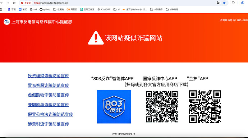Click the “803反诈”智能体APP label
248x138 pixels.
pos(112,79)
